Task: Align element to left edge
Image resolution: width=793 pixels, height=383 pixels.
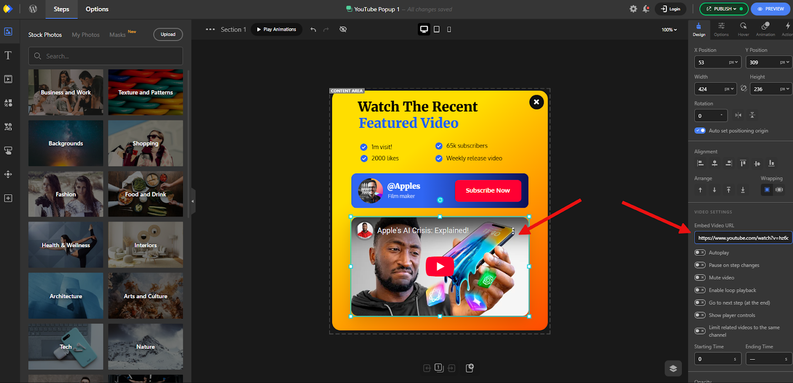Action: [x=700, y=163]
